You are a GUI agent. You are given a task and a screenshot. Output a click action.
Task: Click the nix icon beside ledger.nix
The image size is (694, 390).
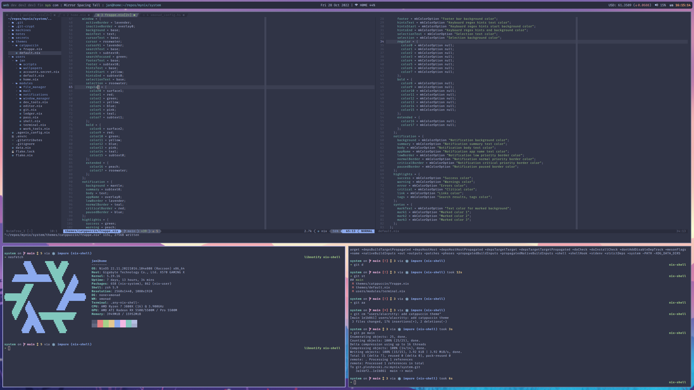pos(20,114)
